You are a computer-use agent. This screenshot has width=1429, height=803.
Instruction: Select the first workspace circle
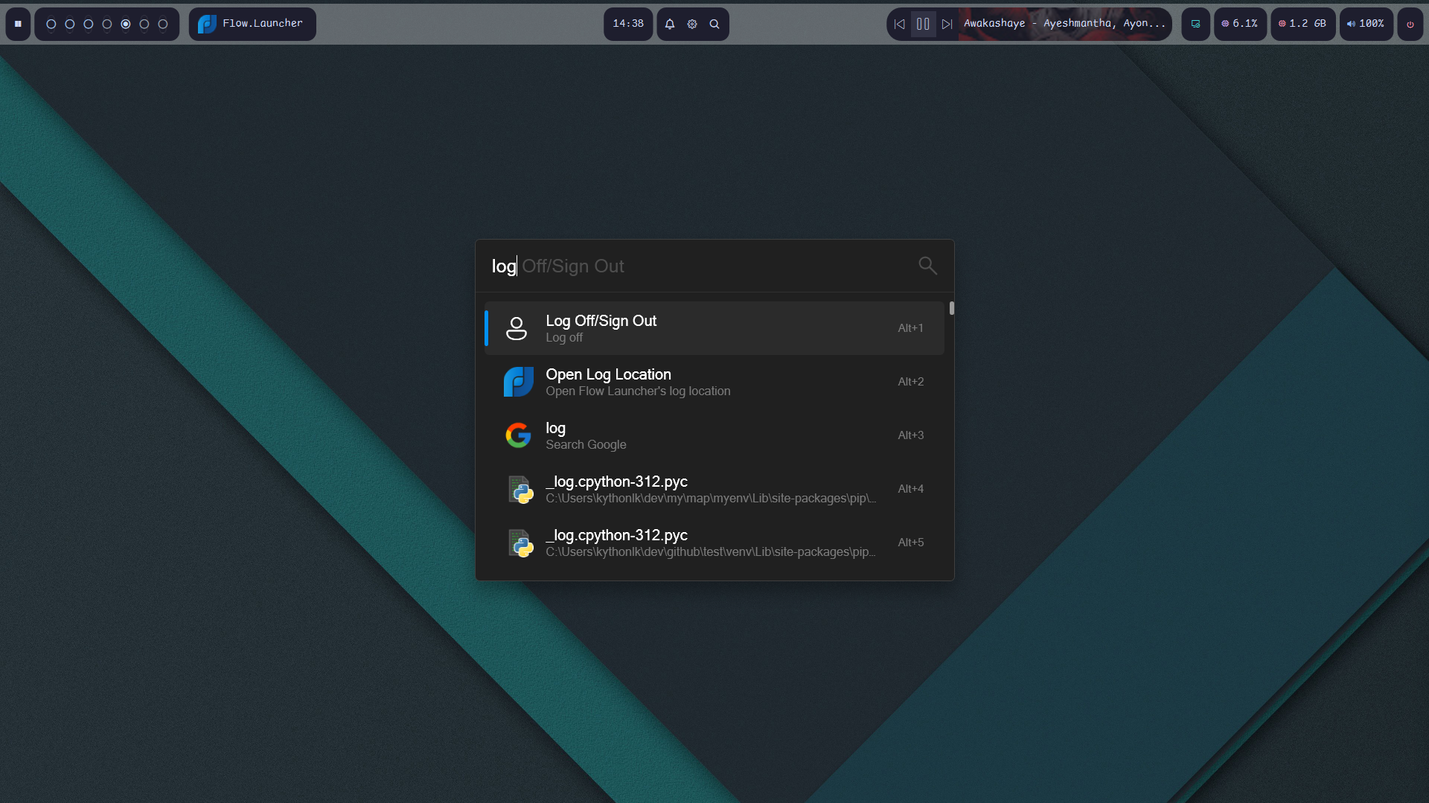pos(50,24)
